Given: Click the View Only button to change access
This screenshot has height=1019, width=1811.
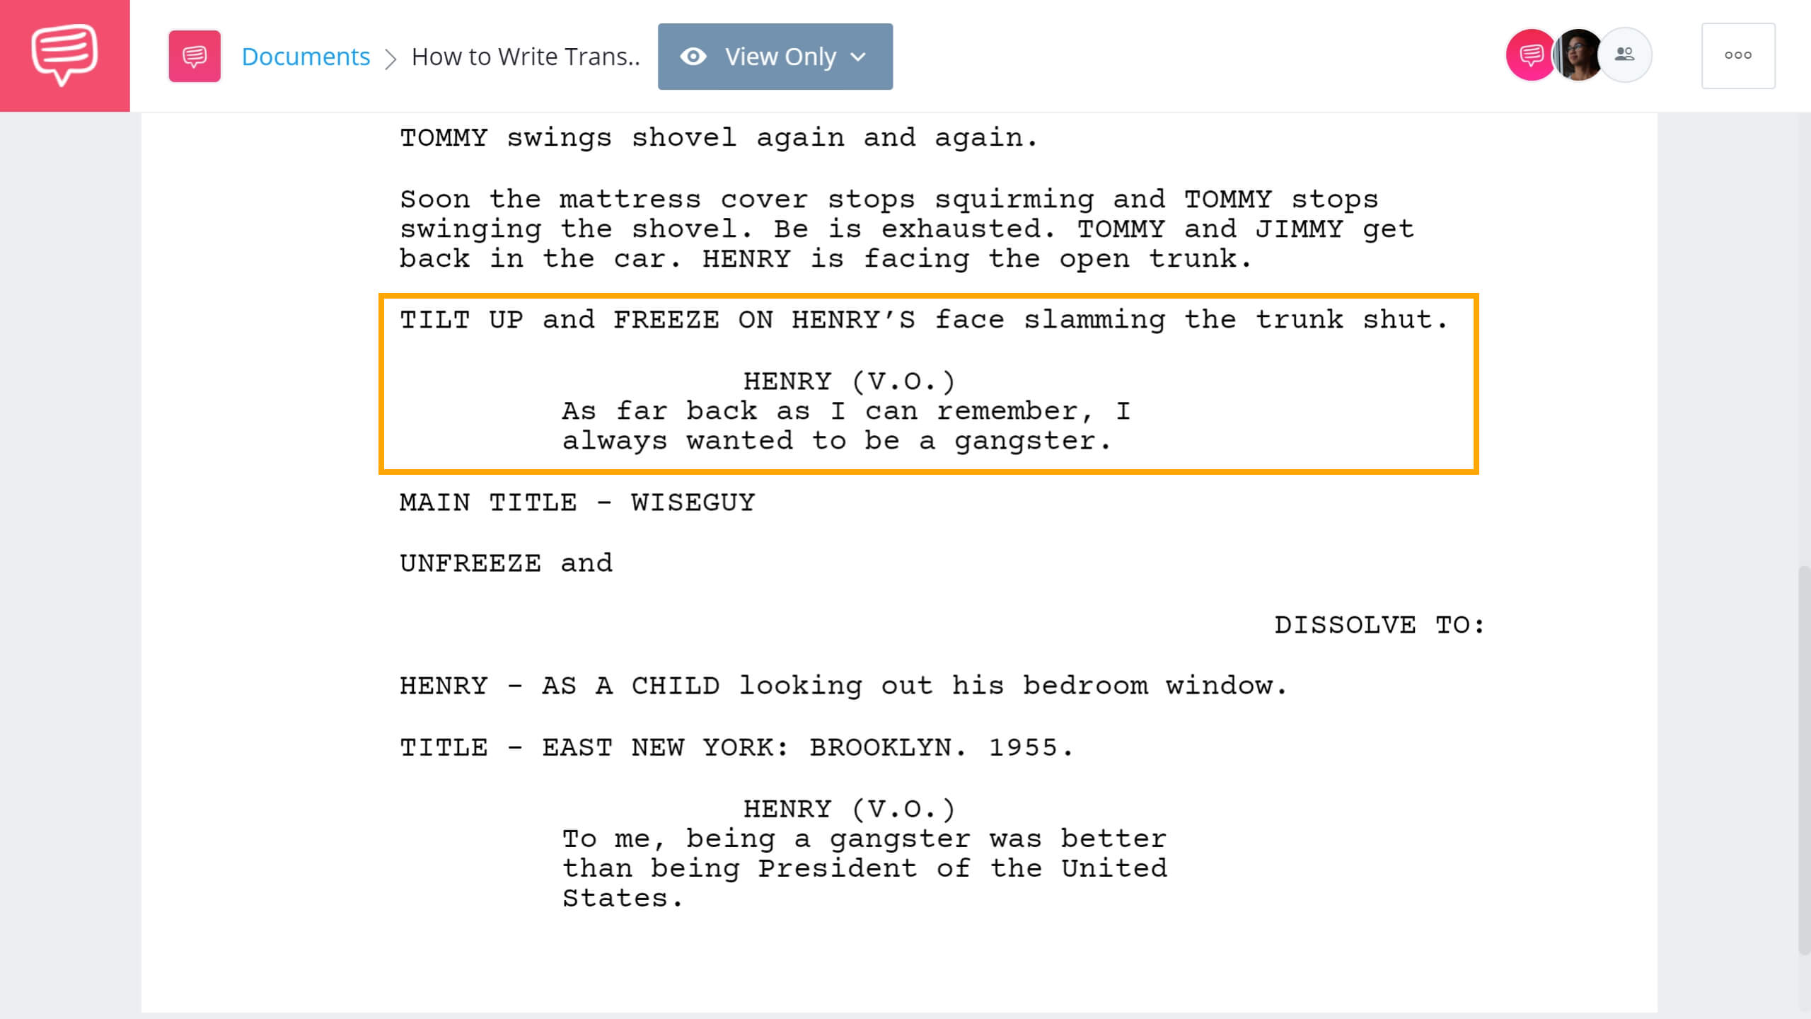Looking at the screenshot, I should (x=774, y=56).
